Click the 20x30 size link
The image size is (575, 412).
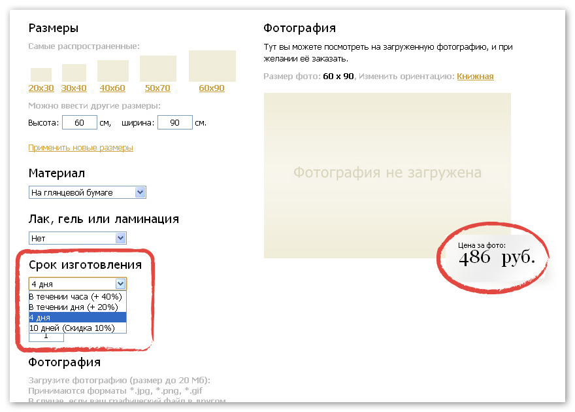[x=41, y=88]
